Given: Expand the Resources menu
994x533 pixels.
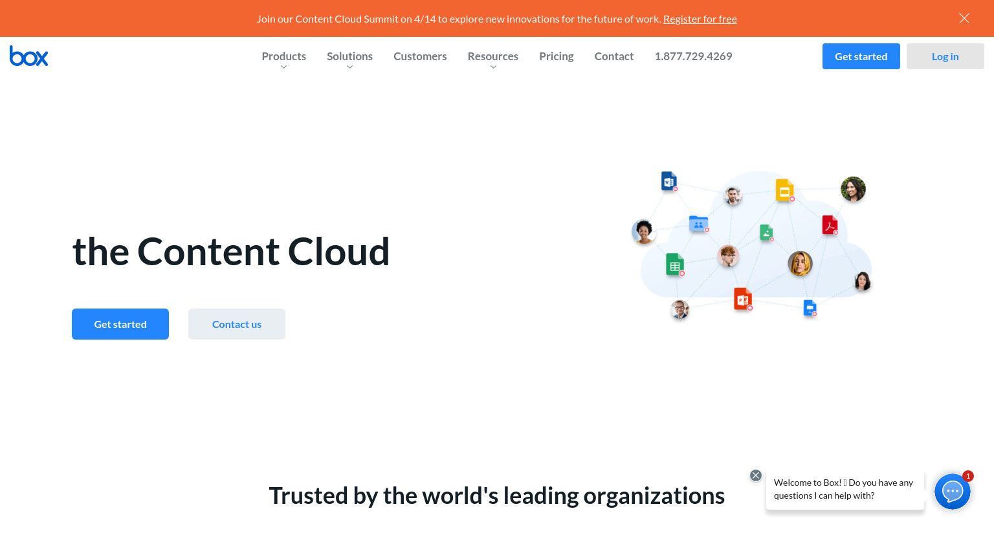Looking at the screenshot, I should (x=493, y=56).
